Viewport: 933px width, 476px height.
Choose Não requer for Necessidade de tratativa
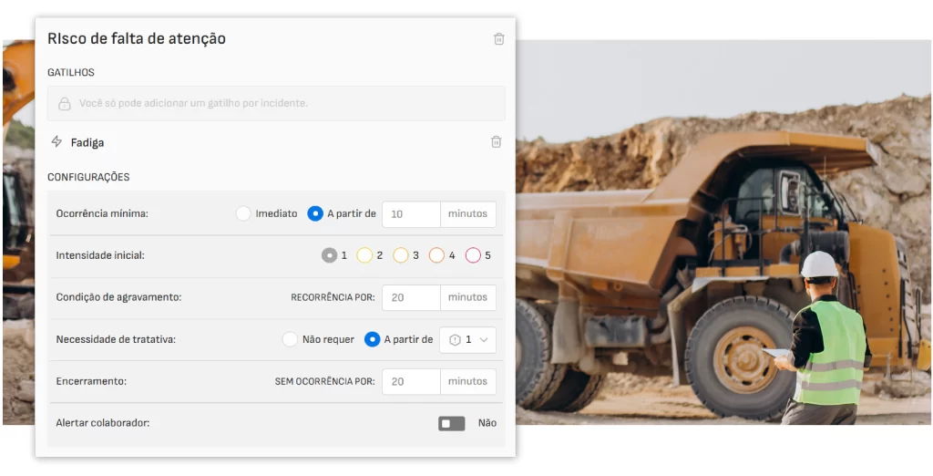coord(290,339)
